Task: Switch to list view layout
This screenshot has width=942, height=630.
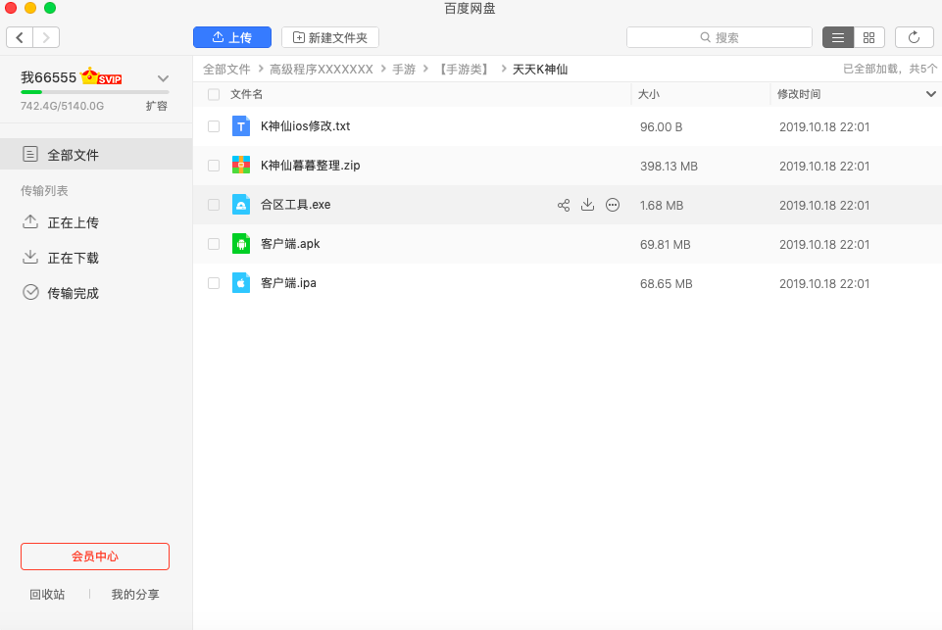Action: tap(837, 37)
